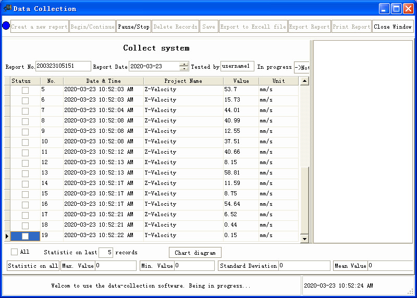Click the Pause/Stop button

coord(133,27)
